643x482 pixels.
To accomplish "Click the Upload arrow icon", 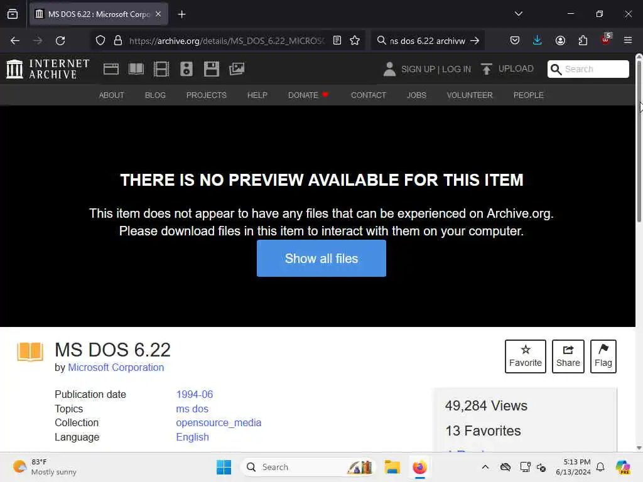I will click(x=487, y=69).
